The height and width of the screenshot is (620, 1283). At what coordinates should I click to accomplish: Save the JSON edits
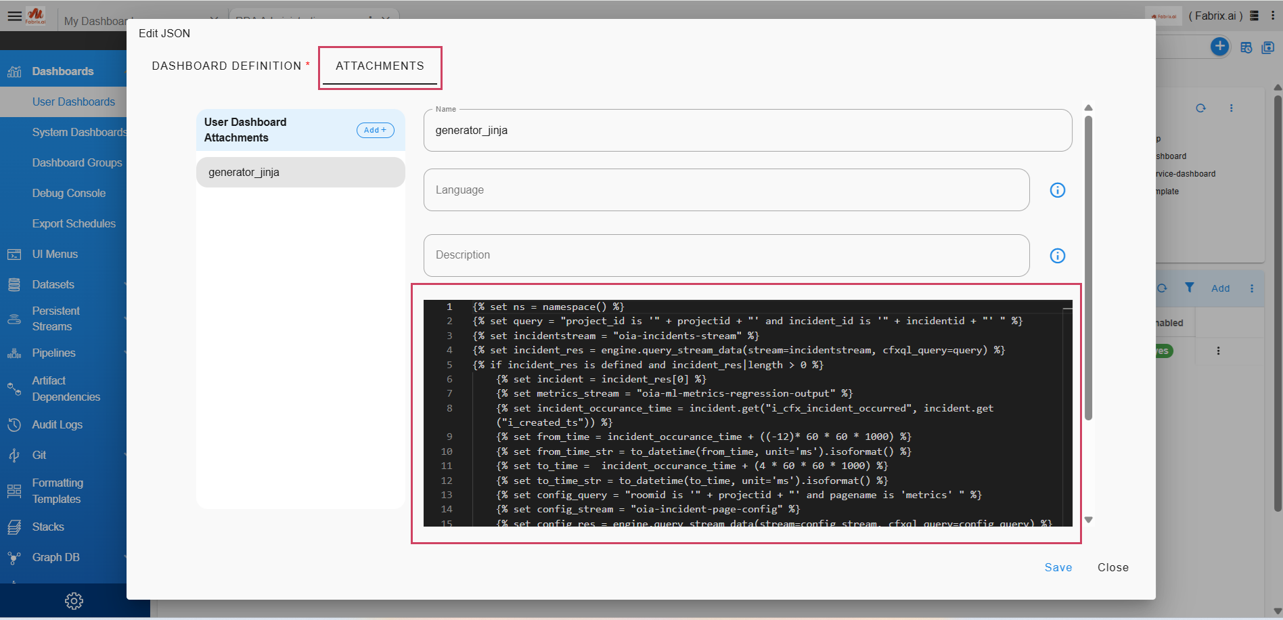[1058, 567]
